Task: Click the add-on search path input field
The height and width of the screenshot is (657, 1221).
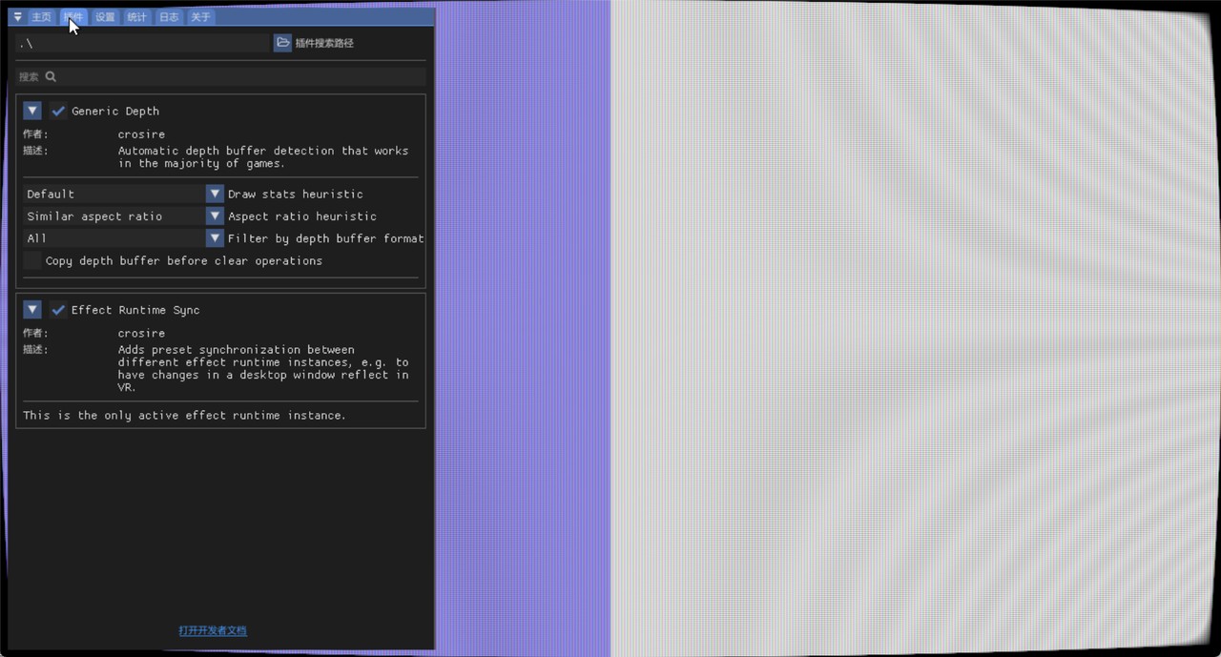Action: click(x=143, y=43)
